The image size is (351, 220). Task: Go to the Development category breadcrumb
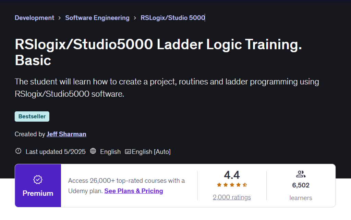point(34,18)
